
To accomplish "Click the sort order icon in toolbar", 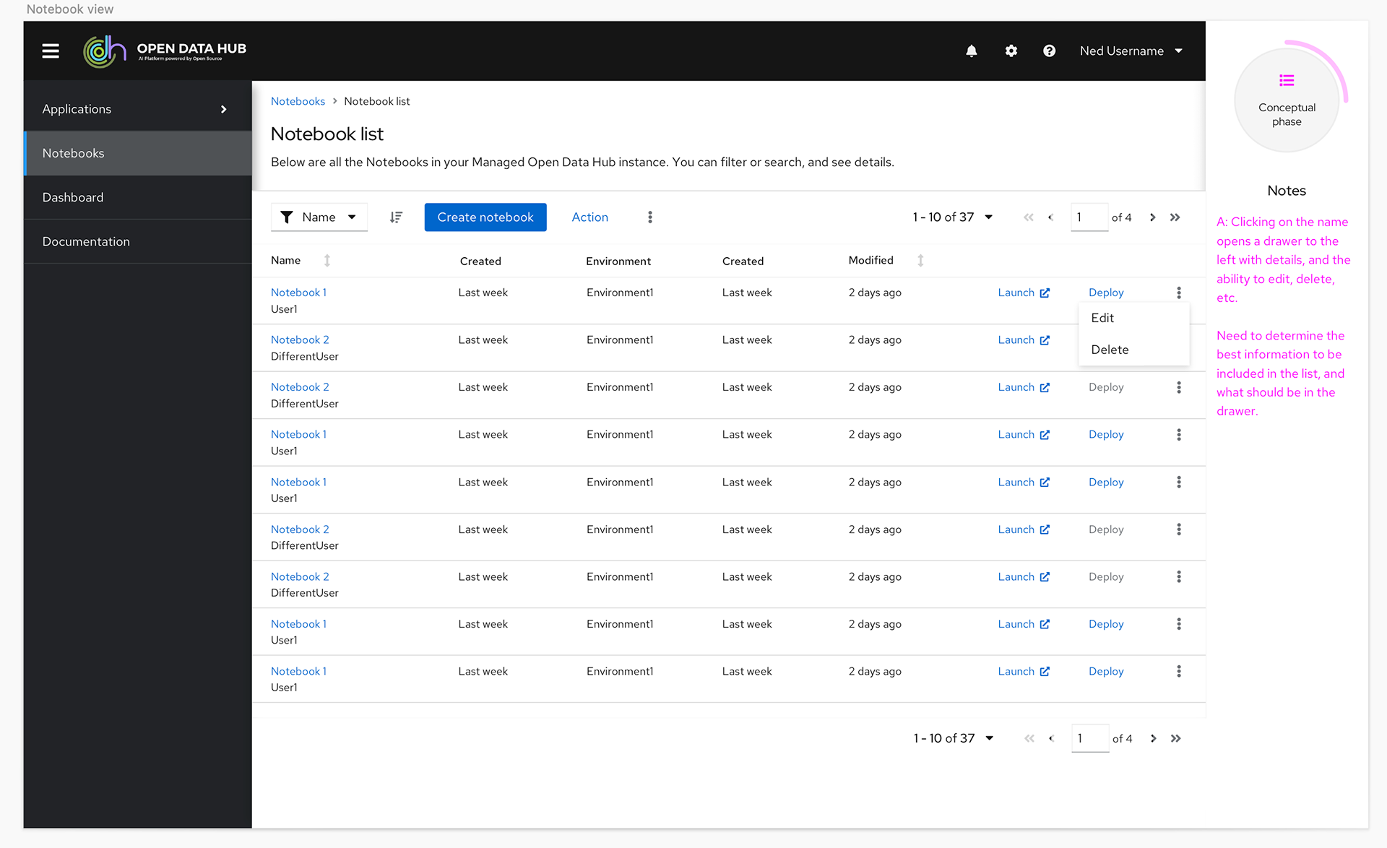I will (x=396, y=217).
